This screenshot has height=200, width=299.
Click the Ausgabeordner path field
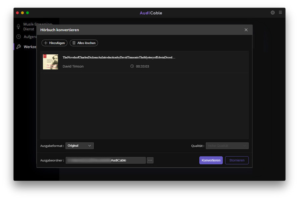click(x=106, y=160)
